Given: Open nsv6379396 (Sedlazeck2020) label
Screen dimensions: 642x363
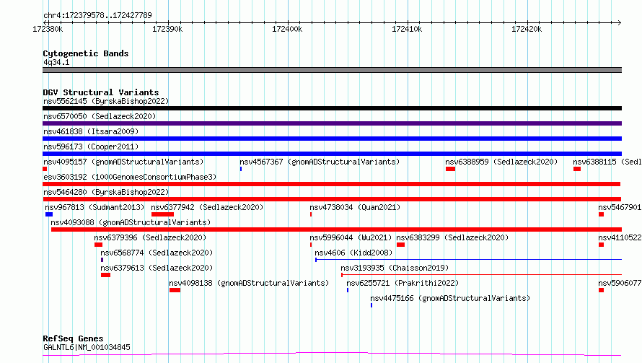Looking at the screenshot, I should coord(150,237).
